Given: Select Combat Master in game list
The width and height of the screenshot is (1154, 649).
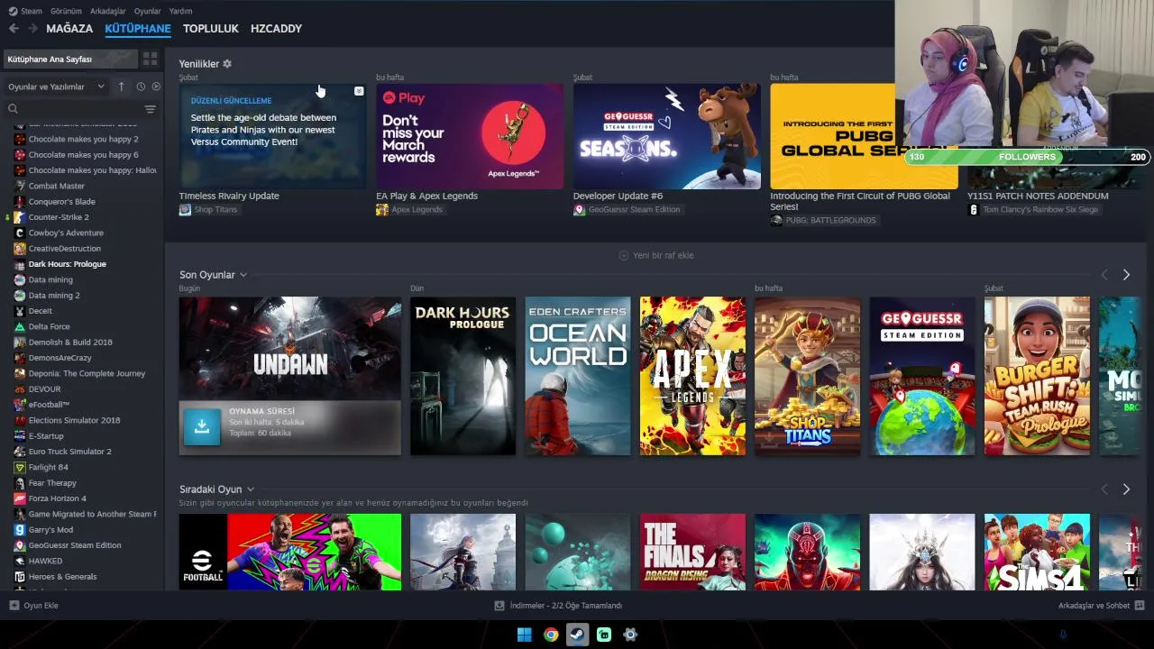Looking at the screenshot, I should pyautogui.click(x=56, y=186).
